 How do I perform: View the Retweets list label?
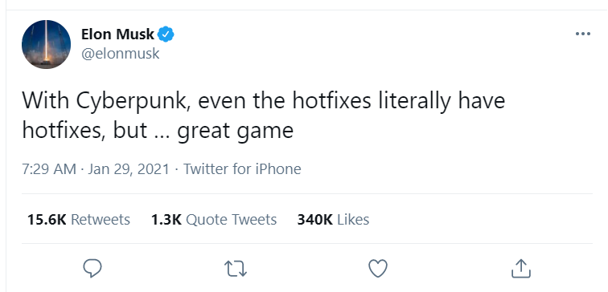click(101, 220)
